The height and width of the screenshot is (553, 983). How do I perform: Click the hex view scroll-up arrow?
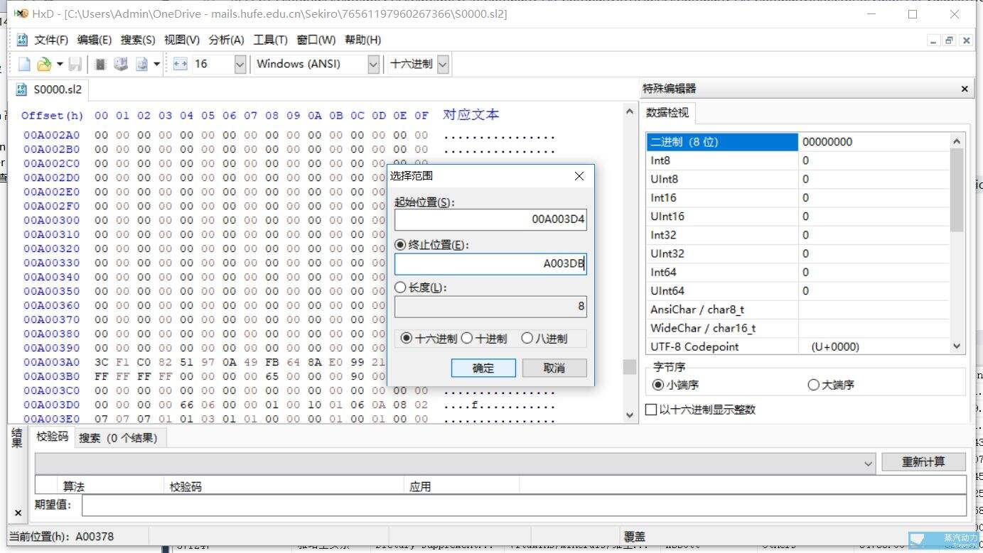(x=629, y=111)
